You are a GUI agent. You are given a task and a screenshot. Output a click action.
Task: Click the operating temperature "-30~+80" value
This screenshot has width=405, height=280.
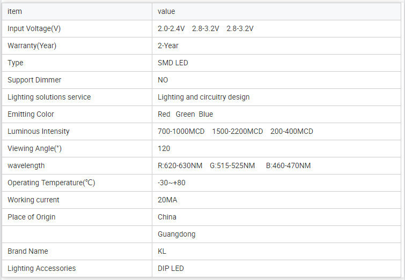pos(172,183)
